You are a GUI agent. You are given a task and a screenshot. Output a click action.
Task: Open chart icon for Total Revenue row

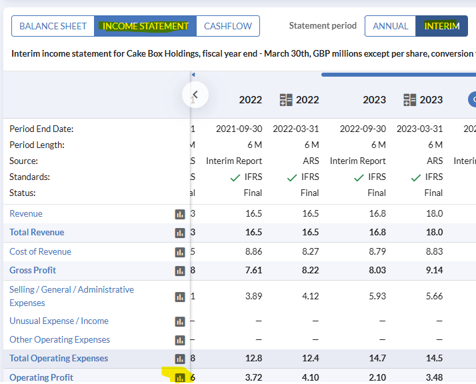coord(180,233)
